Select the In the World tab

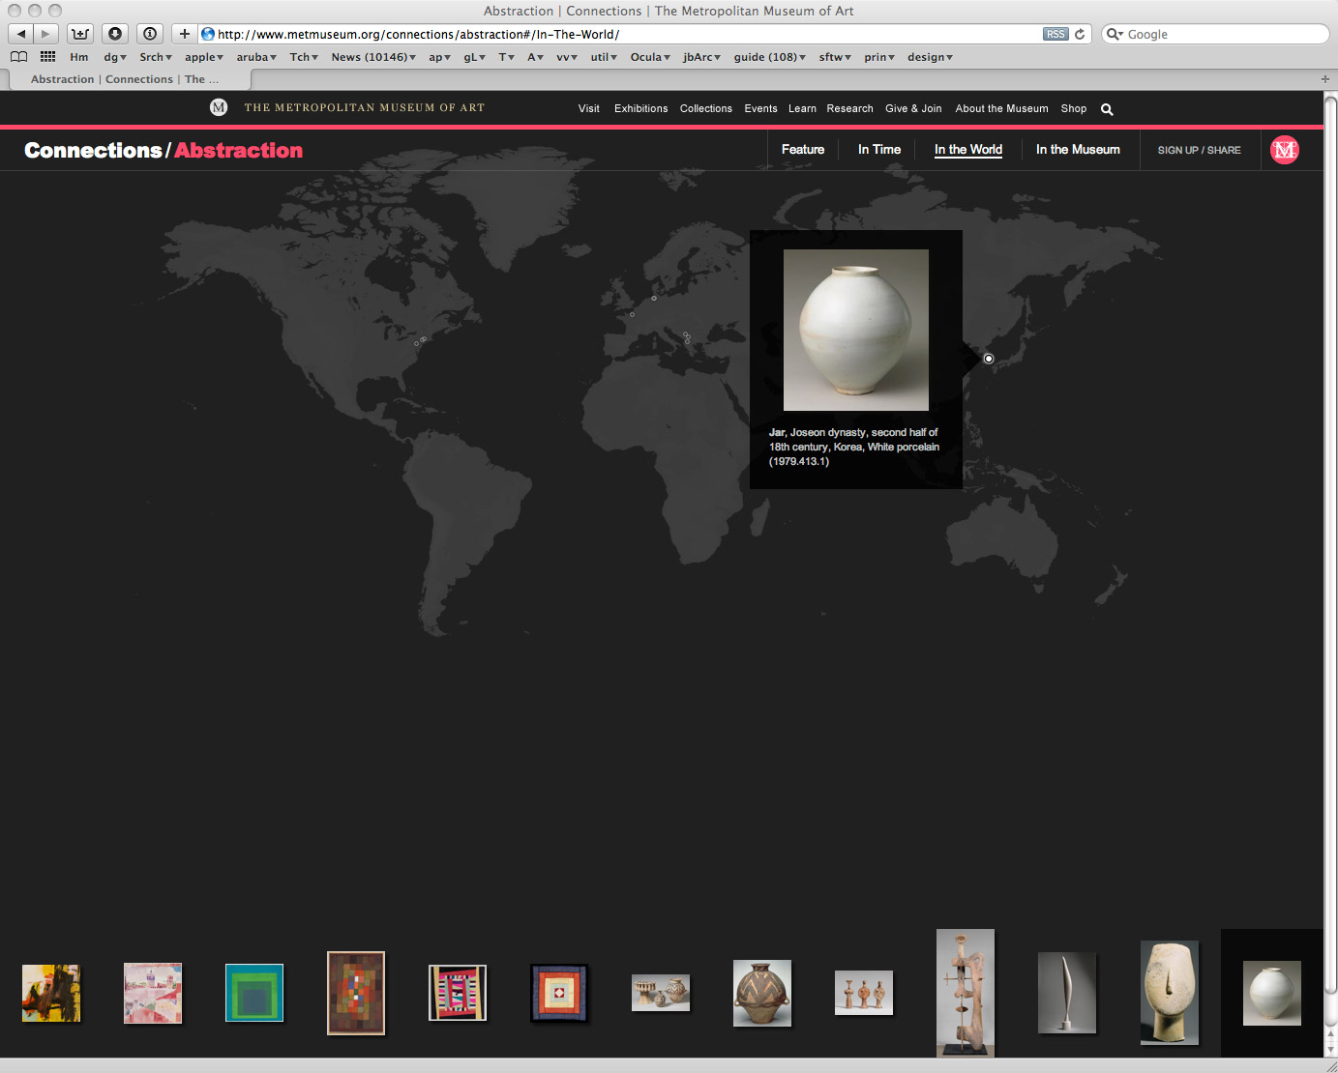(968, 150)
